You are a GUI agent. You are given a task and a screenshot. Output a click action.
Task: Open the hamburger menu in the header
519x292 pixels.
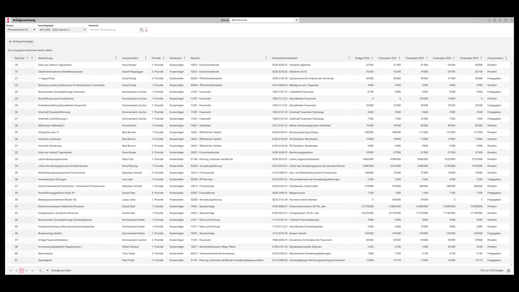pos(511,20)
